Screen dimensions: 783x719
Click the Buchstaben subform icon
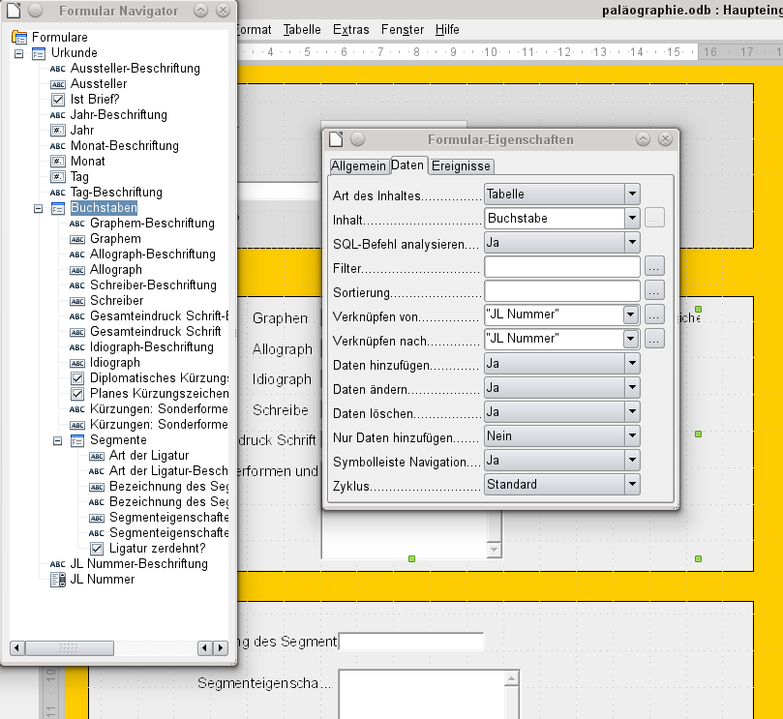(58, 208)
